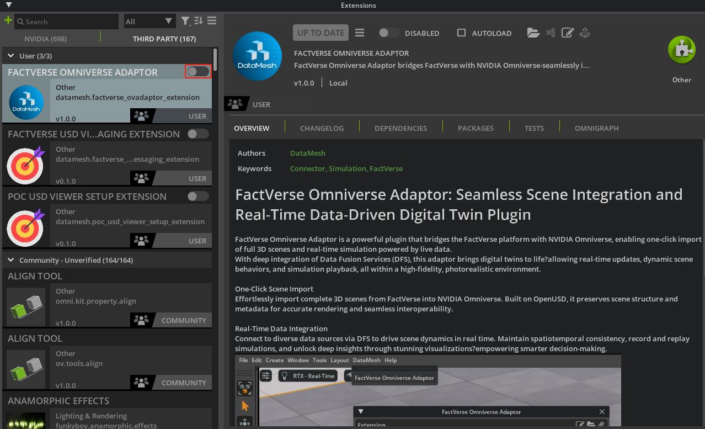The width and height of the screenshot is (705, 429).
Task: Select the THIRD PARTY (167) tab
Action: 164,39
